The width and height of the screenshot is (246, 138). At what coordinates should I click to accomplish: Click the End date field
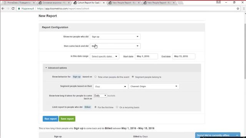tap(184, 56)
